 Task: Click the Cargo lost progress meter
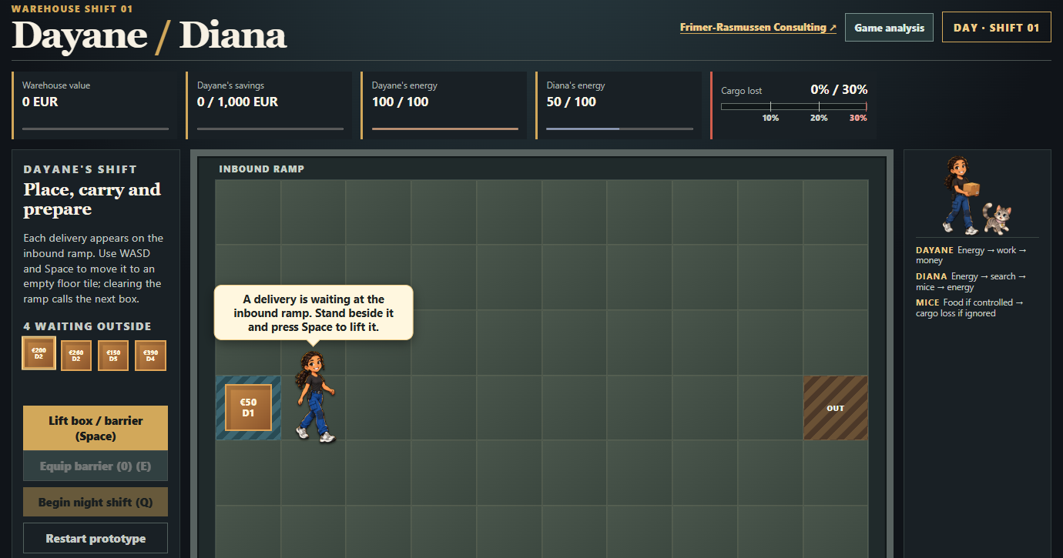point(794,107)
